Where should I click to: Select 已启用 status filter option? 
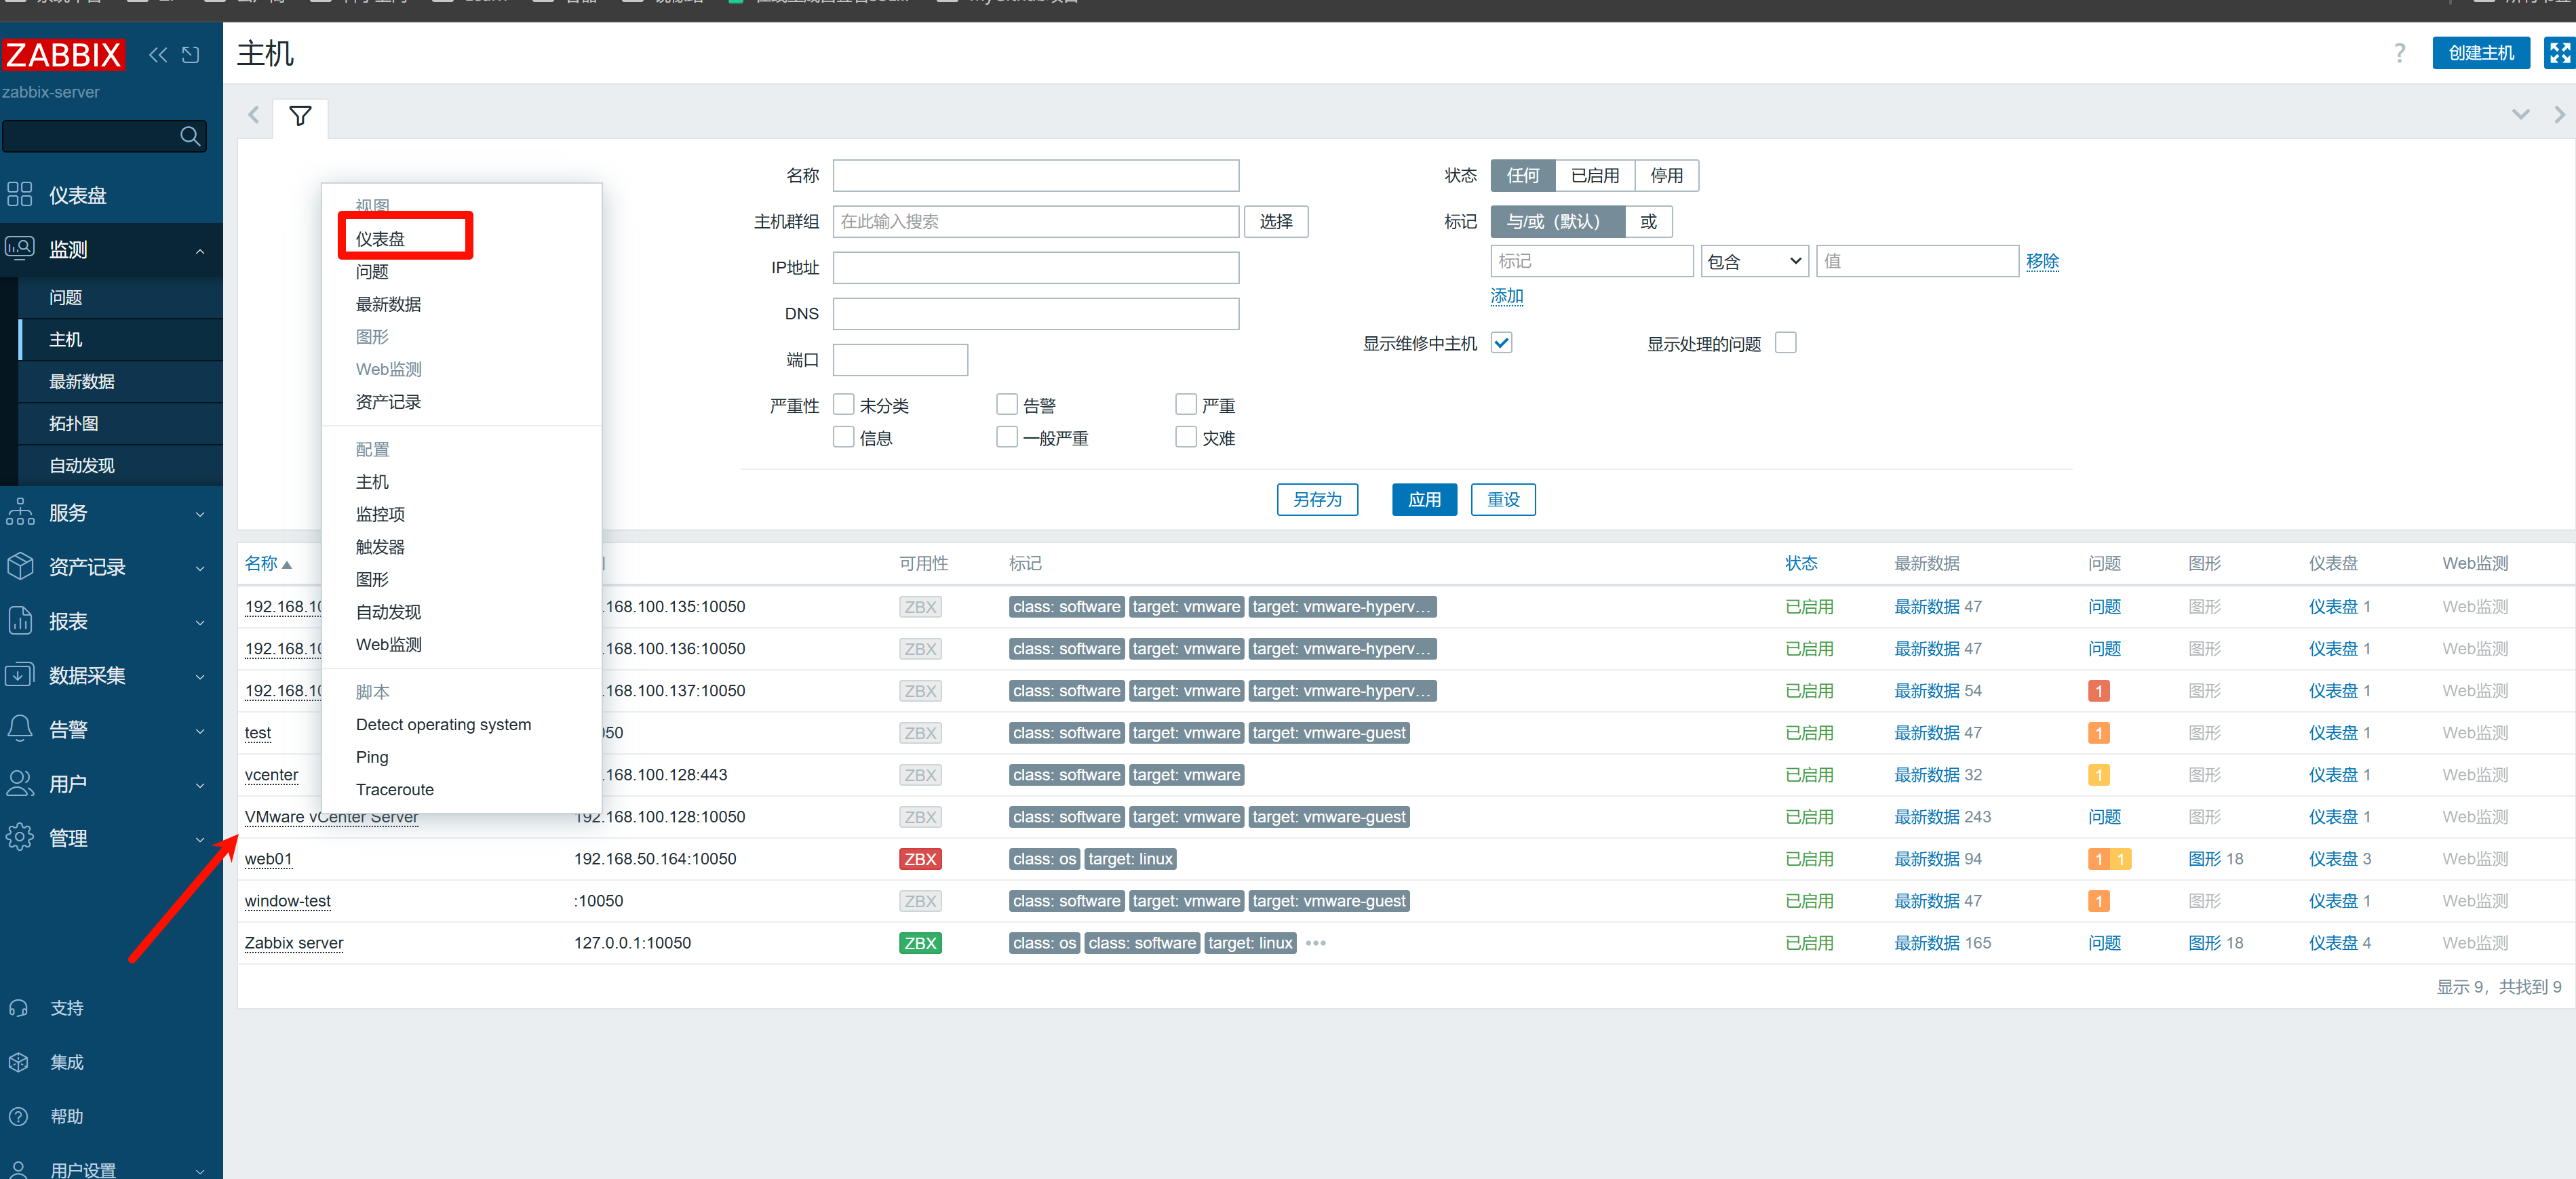coord(1594,176)
